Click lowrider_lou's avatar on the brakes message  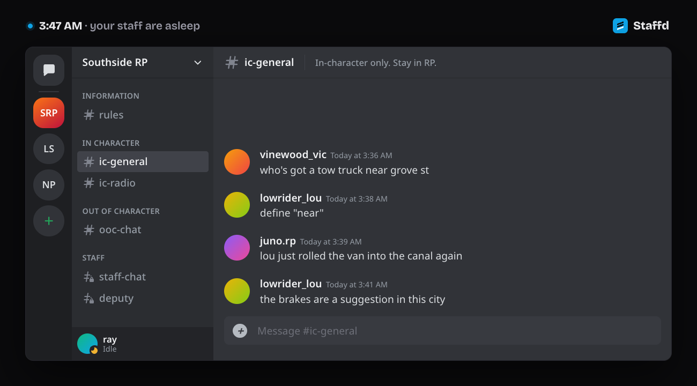pyautogui.click(x=237, y=291)
